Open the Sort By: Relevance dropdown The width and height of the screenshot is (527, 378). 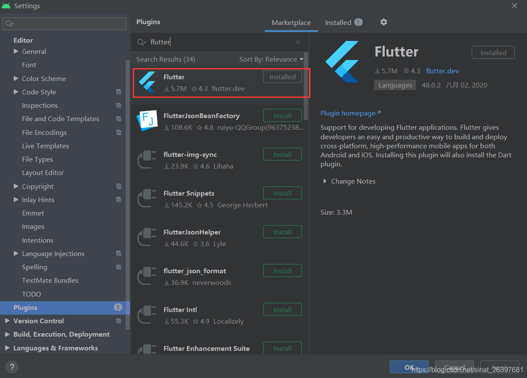click(271, 59)
